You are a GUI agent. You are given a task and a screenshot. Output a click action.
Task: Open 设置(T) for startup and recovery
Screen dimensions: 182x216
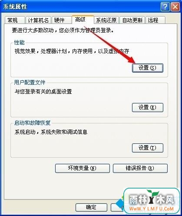(148, 148)
